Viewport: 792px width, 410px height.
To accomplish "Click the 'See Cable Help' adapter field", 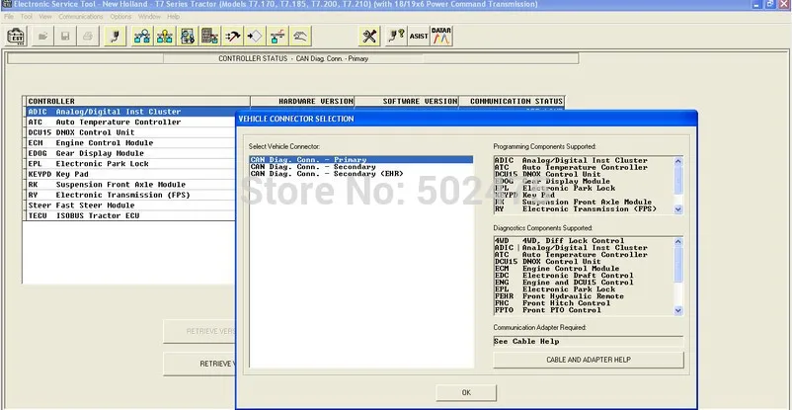I will pyautogui.click(x=588, y=341).
